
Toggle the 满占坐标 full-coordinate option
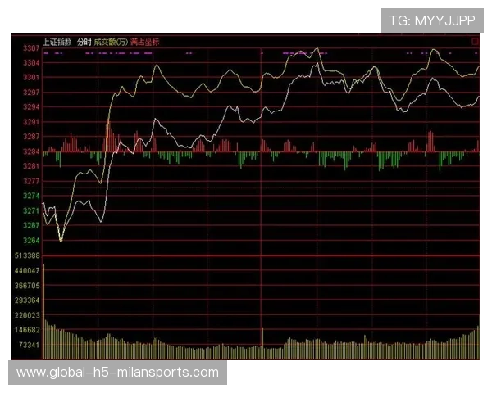tap(145, 41)
